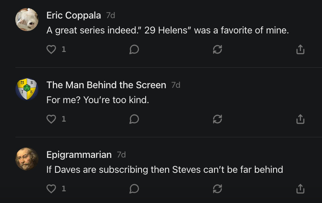Restack Epigrammarian's comment
The height and width of the screenshot is (203, 322).
(217, 188)
